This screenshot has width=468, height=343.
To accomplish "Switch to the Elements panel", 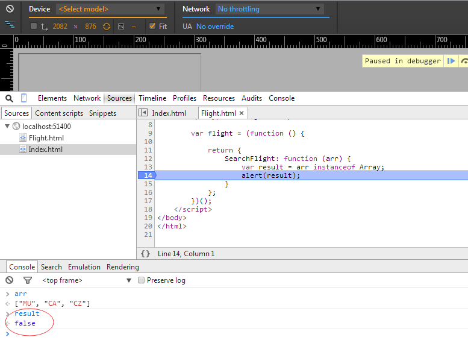I will [x=52, y=98].
